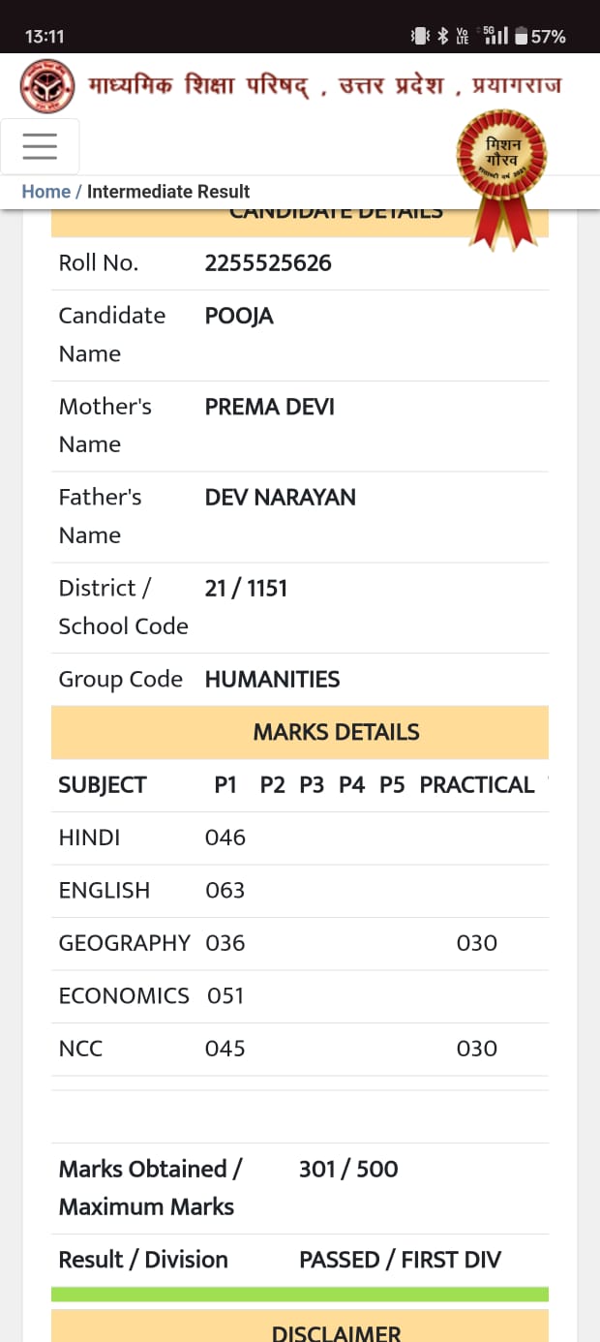Tap the VoLTE status icon
Viewport: 600px width, 1342px height.
[x=463, y=37]
